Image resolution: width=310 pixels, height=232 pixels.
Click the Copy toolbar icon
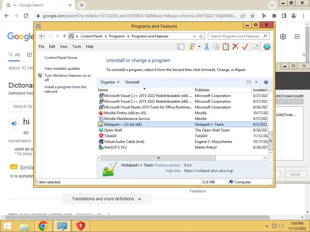[x=216, y=47]
